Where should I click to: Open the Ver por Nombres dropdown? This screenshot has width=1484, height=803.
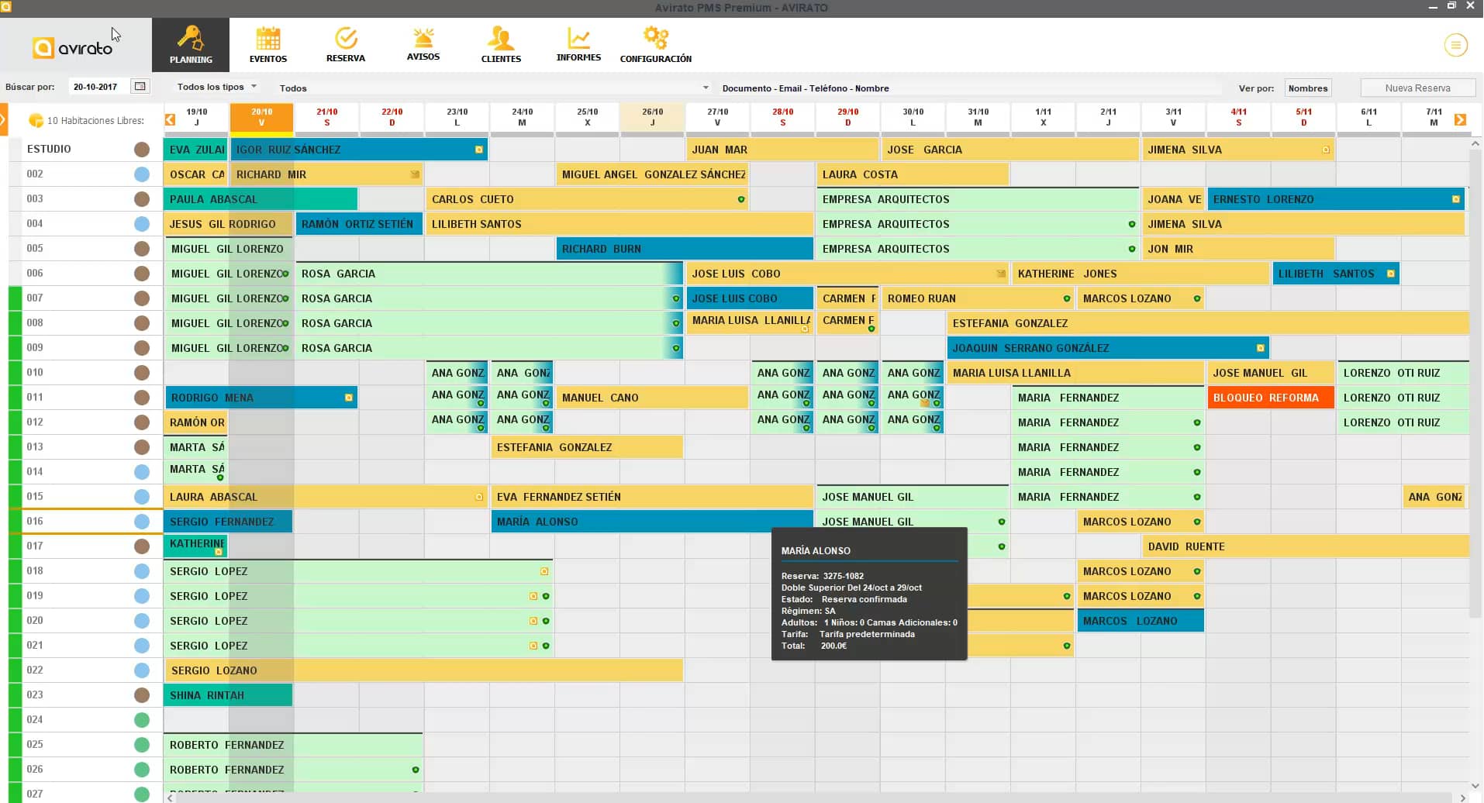1308,88
